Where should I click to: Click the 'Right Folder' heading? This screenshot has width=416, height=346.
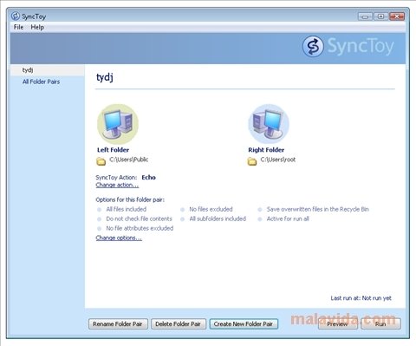click(266, 150)
